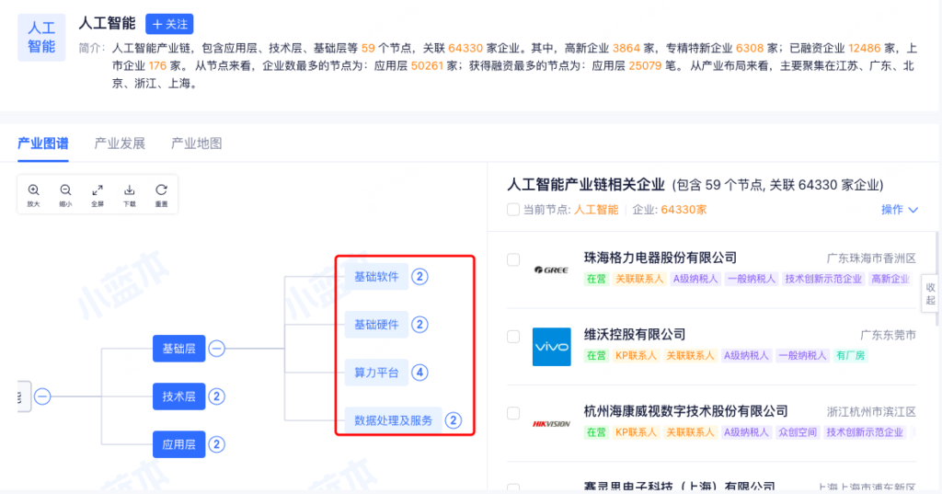The height and width of the screenshot is (494, 942).
Task: Open the 操作 dropdown menu
Action: 899,210
